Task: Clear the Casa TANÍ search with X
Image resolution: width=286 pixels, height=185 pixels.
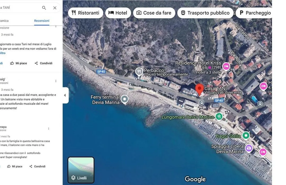Action: coord(55,8)
